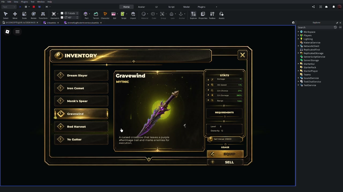Click the Explorer Search field
Screen dimensions: 343x192
tap(315, 27)
